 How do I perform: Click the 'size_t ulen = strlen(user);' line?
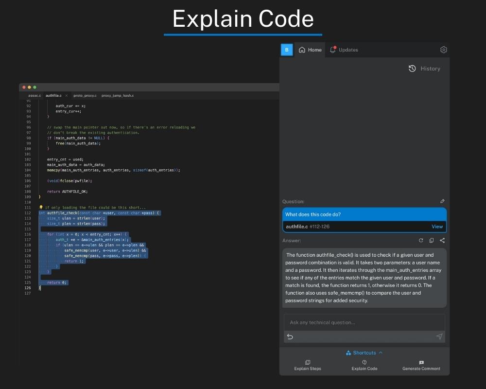click(x=76, y=218)
